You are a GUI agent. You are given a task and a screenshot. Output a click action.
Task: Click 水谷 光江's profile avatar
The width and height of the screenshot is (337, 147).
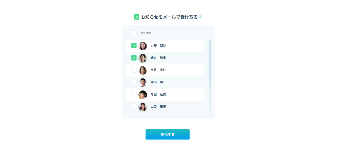tap(143, 70)
